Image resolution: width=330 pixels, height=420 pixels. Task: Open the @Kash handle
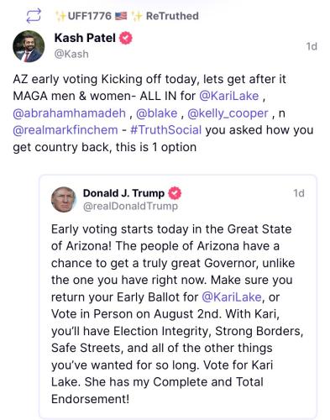point(71,54)
